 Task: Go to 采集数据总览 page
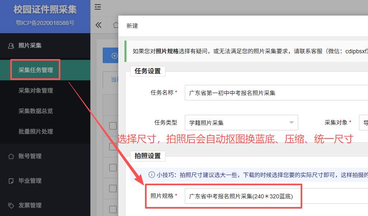[36, 111]
